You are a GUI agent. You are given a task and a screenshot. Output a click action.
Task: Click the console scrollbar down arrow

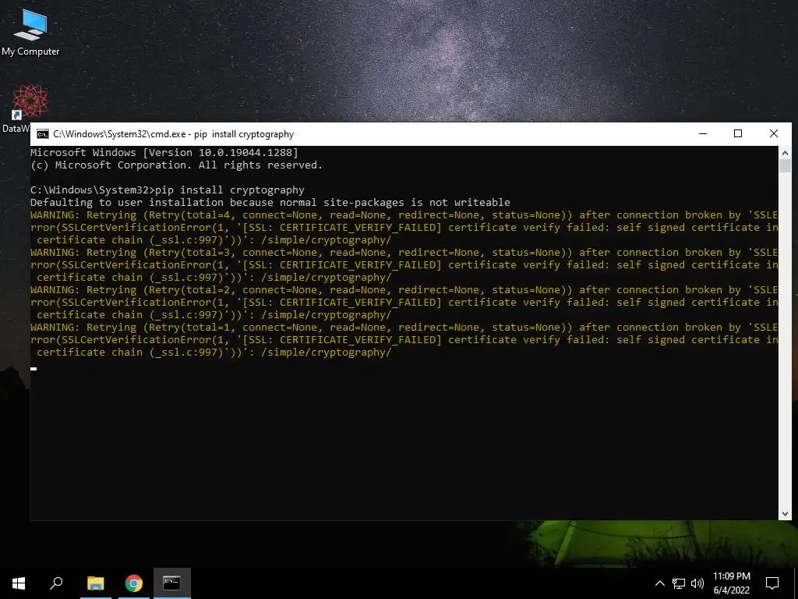(x=785, y=514)
